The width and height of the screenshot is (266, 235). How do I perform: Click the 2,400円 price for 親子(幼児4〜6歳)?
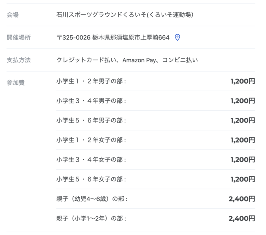pos(242,199)
